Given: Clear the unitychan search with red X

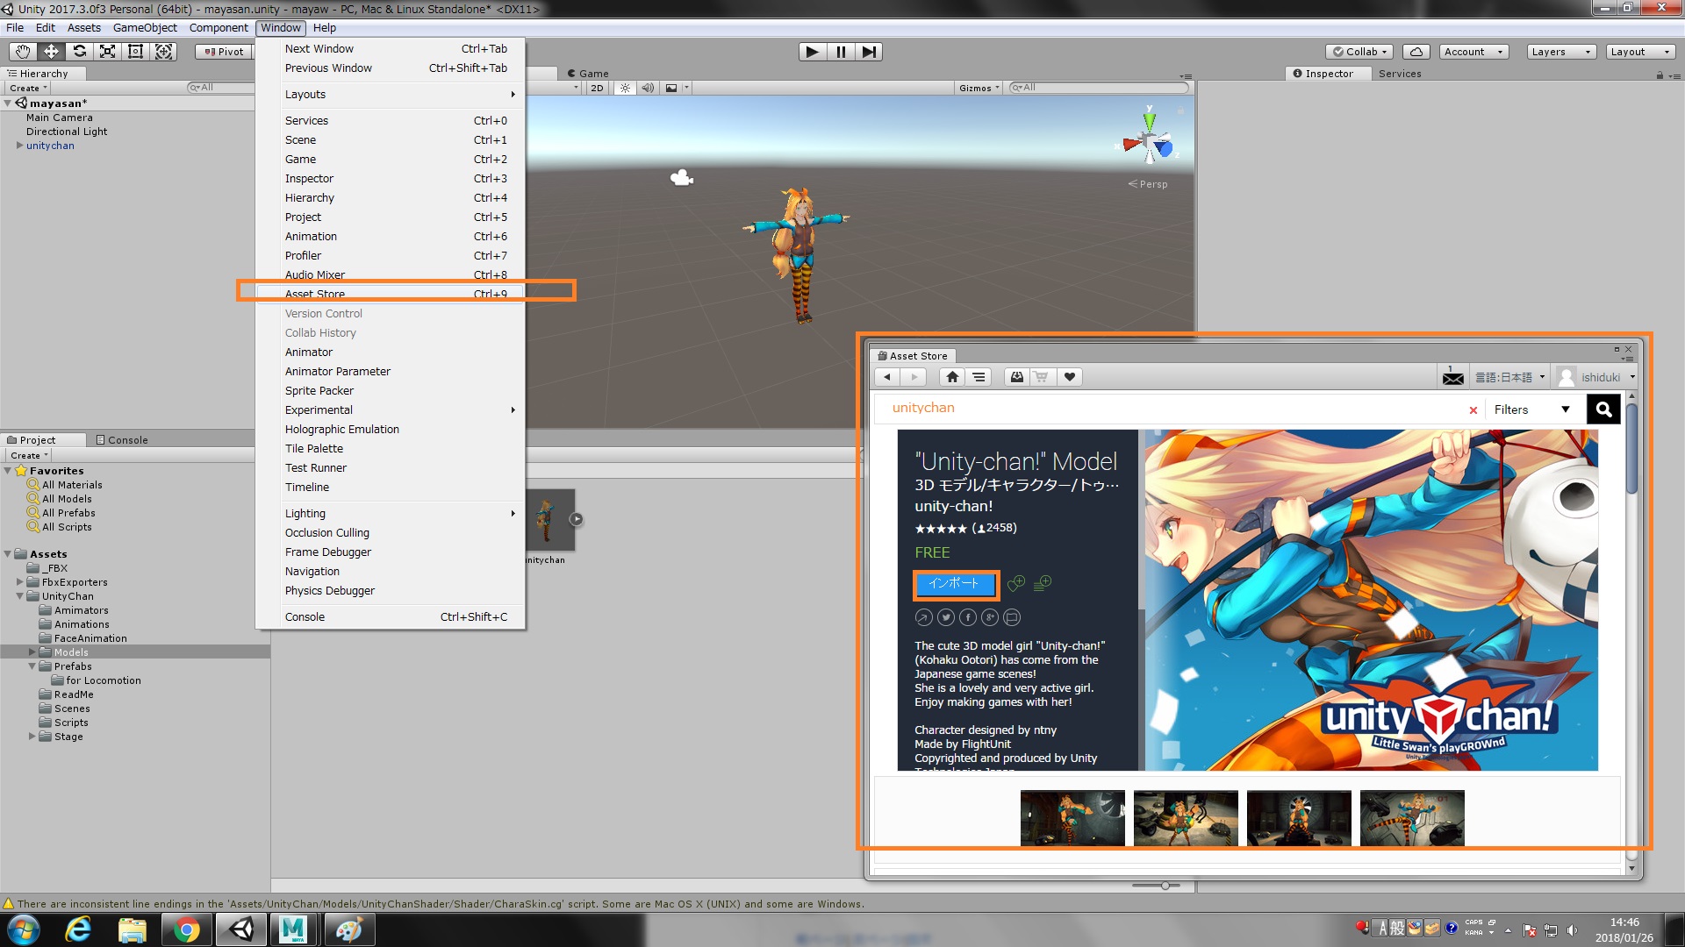Looking at the screenshot, I should click(1473, 409).
